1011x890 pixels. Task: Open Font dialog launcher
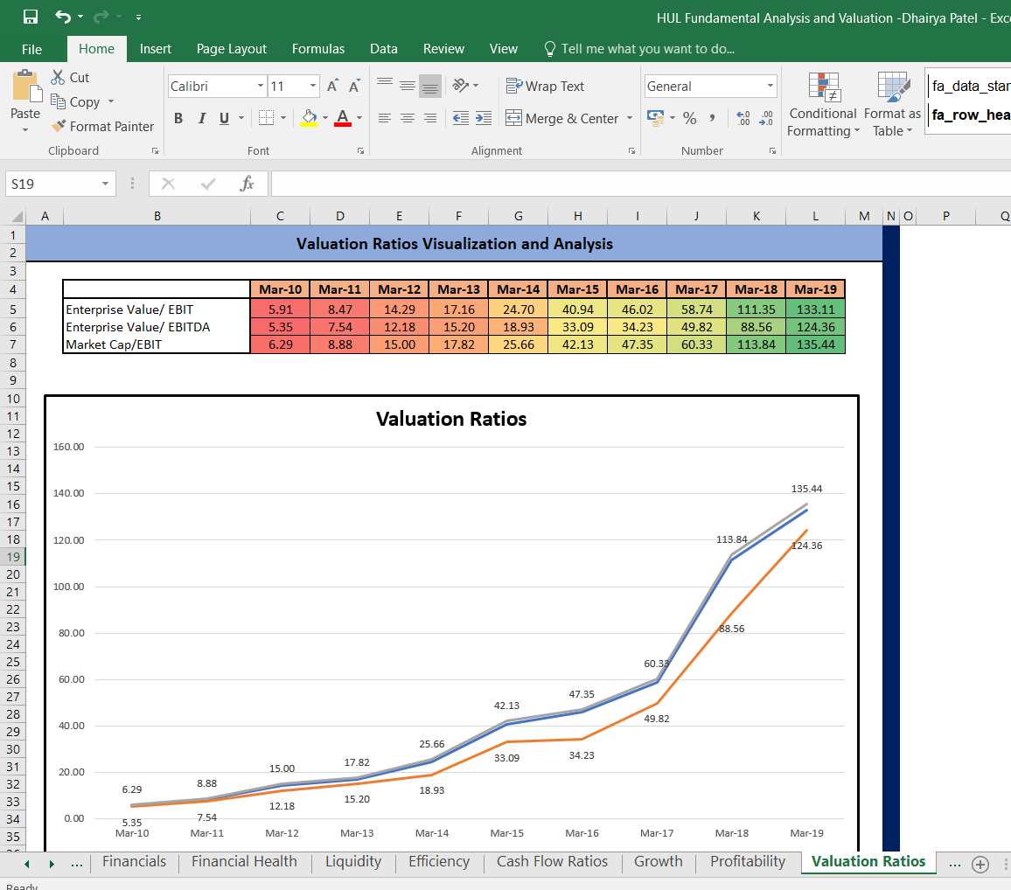click(x=360, y=150)
